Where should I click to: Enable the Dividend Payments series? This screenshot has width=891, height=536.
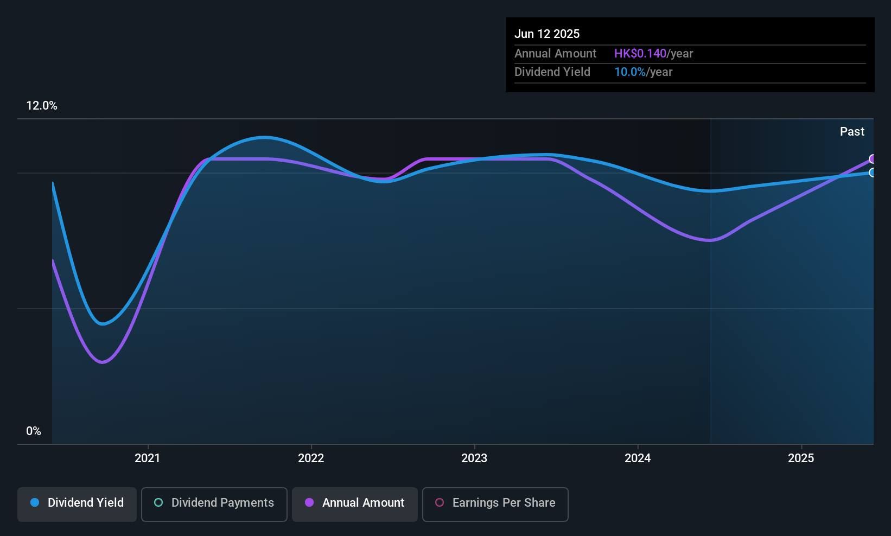pyautogui.click(x=214, y=504)
